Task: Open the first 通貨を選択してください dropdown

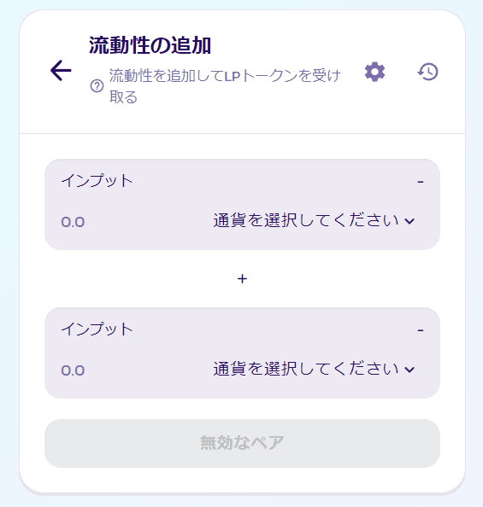Action: click(x=314, y=221)
